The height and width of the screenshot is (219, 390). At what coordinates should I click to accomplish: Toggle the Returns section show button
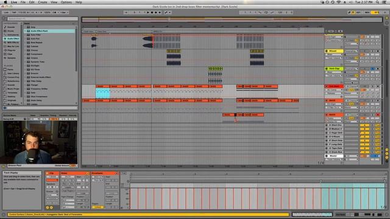(x=387, y=154)
